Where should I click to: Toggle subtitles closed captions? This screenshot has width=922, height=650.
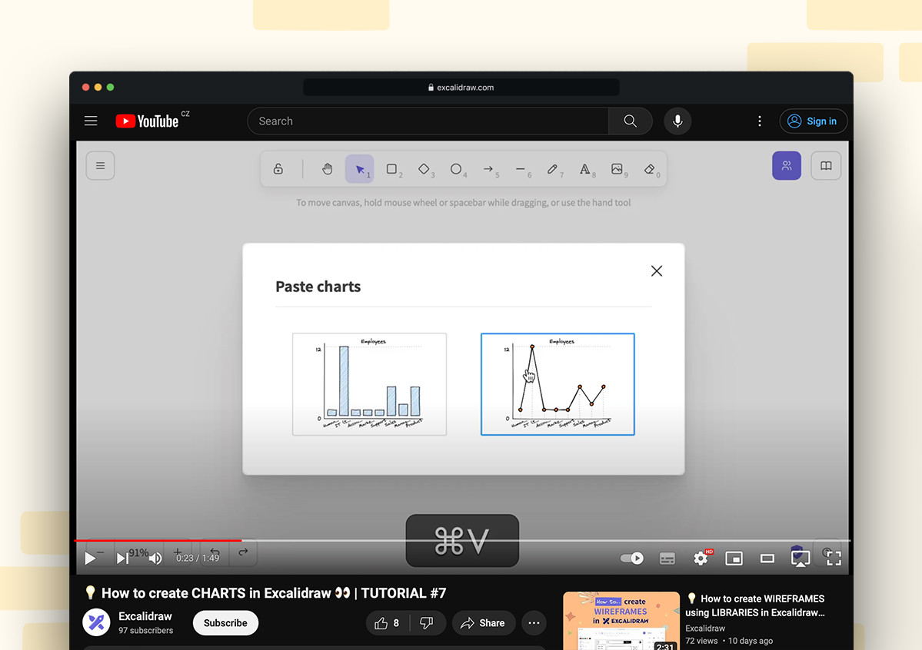667,559
